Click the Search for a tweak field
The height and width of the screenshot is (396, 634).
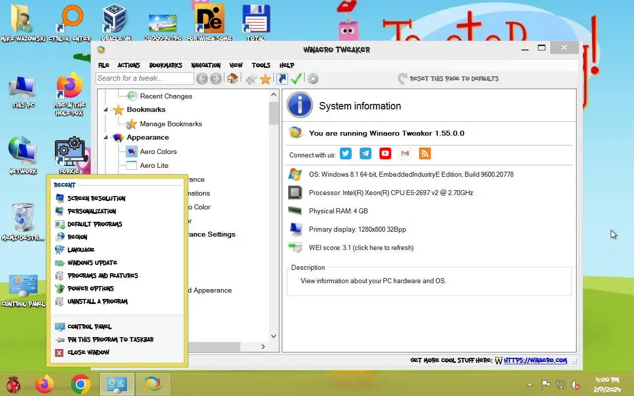145,78
